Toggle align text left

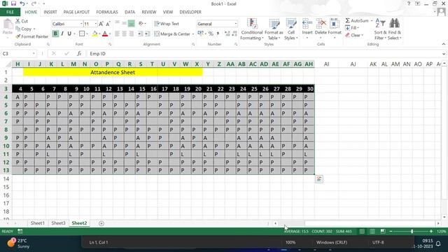coord(117,34)
